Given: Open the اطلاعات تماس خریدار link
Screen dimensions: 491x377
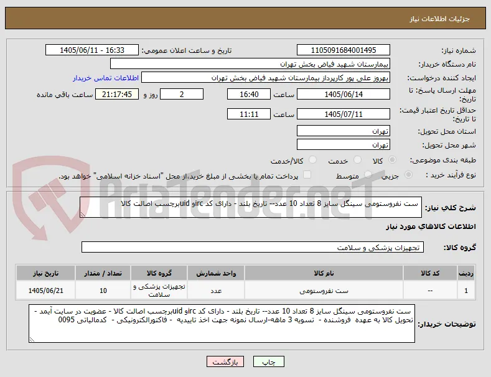Looking at the screenshot, I should tap(106, 78).
